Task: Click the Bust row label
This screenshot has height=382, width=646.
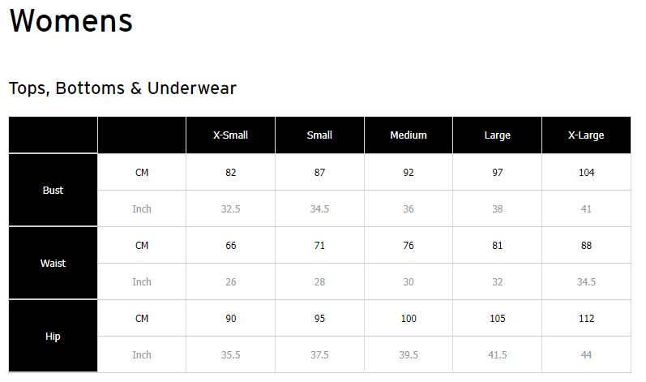Action: tap(53, 191)
